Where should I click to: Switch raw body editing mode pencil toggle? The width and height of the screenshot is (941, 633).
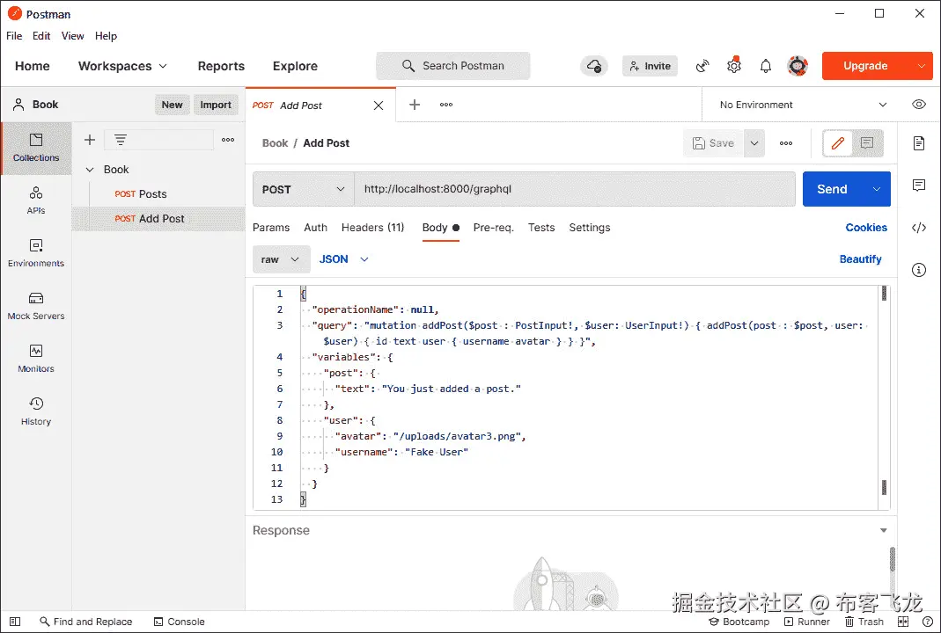(835, 143)
